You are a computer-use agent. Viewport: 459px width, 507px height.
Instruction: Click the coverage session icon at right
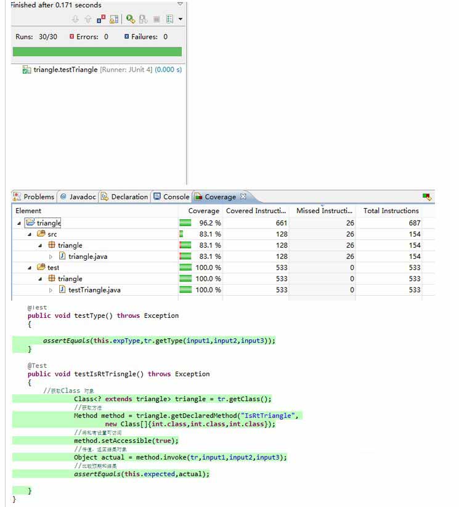(x=426, y=197)
